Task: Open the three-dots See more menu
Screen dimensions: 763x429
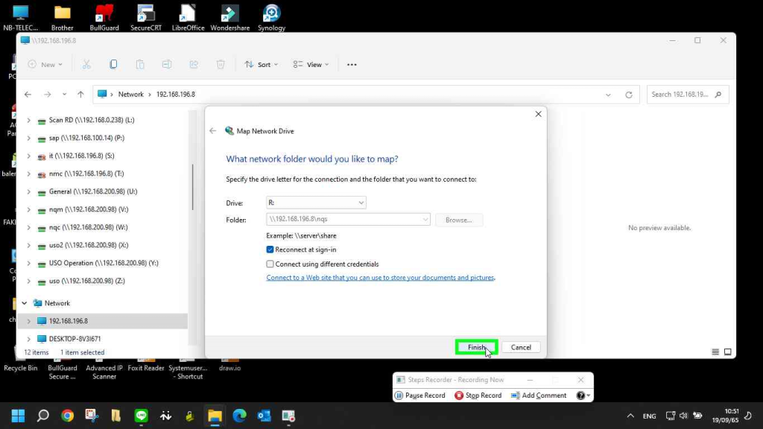Action: pos(352,65)
